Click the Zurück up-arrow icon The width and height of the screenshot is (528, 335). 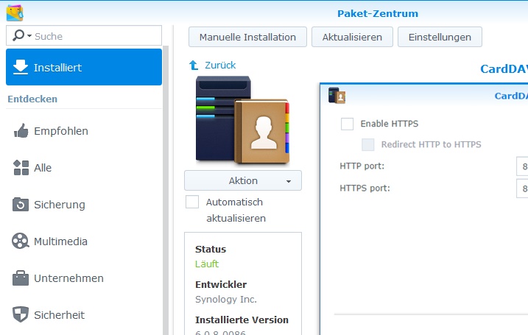[194, 65]
